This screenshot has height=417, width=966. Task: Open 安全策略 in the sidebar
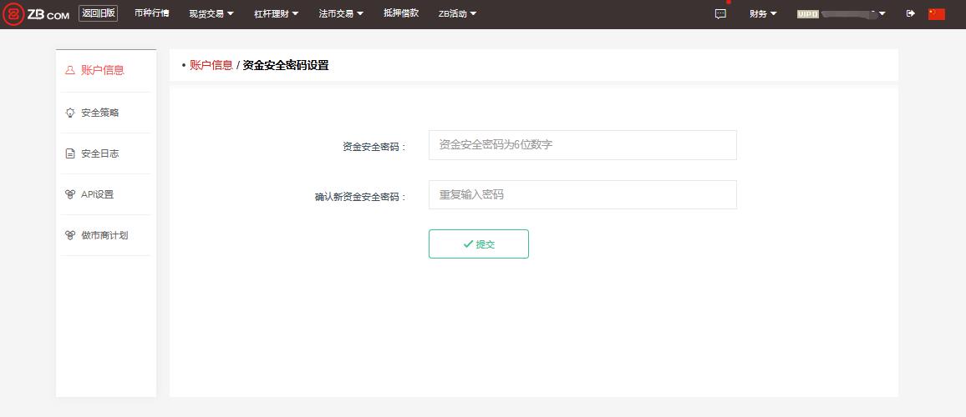99,113
